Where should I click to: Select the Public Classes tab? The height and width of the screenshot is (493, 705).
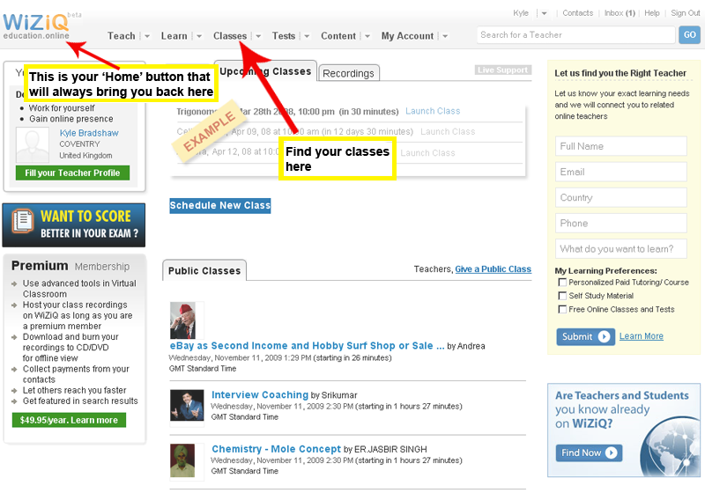tap(204, 270)
